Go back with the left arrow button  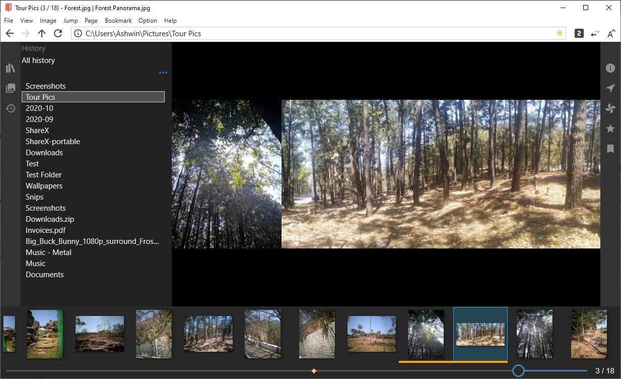[10, 33]
